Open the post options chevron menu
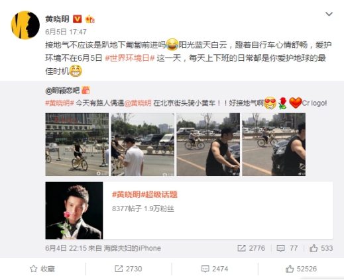 tap(329, 14)
